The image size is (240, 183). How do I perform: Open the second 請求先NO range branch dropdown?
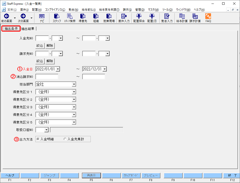click(107, 54)
